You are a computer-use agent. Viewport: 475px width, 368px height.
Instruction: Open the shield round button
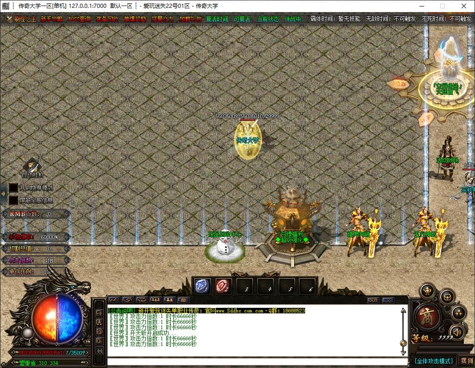pyautogui.click(x=447, y=297)
